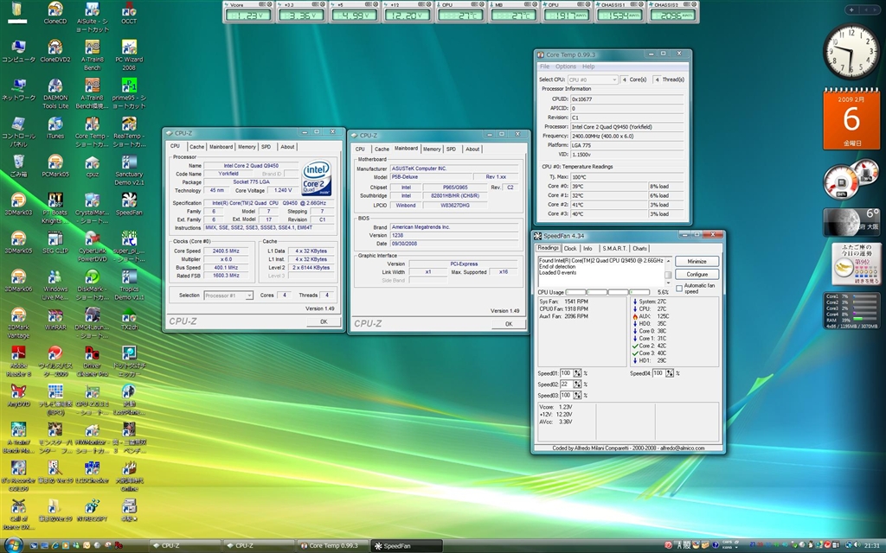886x553 pixels.
Task: Select the iTunes desktop icon
Action: tap(55, 128)
